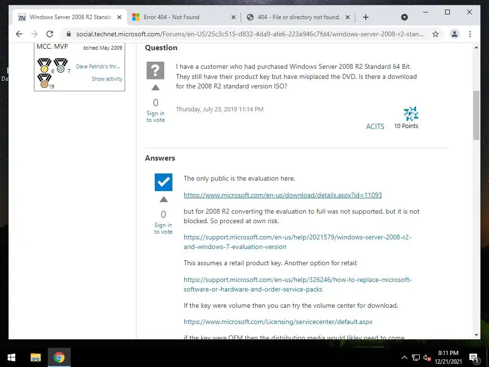
Task: Open a new browser tab
Action: [x=366, y=17]
